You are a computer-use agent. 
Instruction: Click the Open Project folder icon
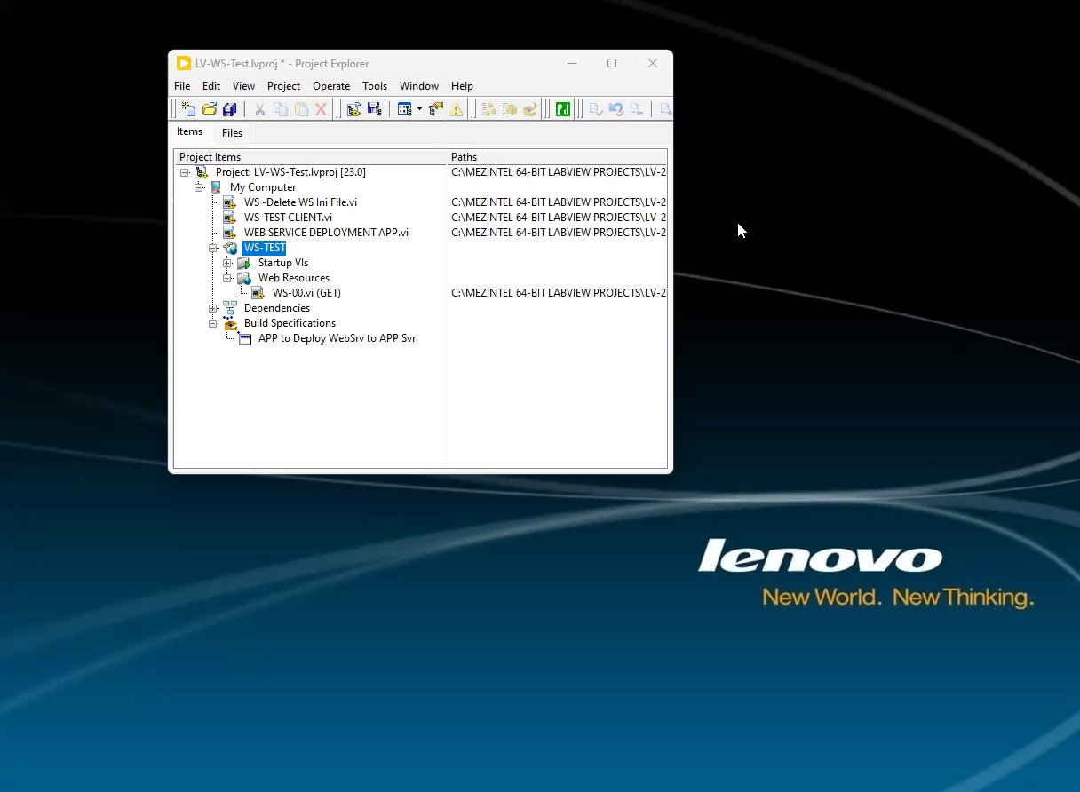coord(210,109)
